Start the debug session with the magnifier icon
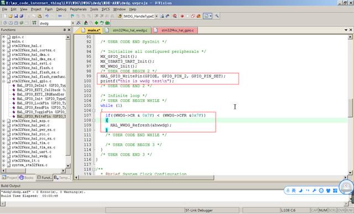This screenshot has width=354, height=214. tap(175, 16)
